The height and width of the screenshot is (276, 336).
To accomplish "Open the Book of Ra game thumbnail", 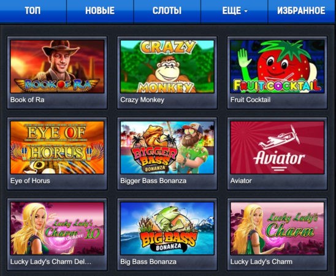I will pyautogui.click(x=57, y=66).
